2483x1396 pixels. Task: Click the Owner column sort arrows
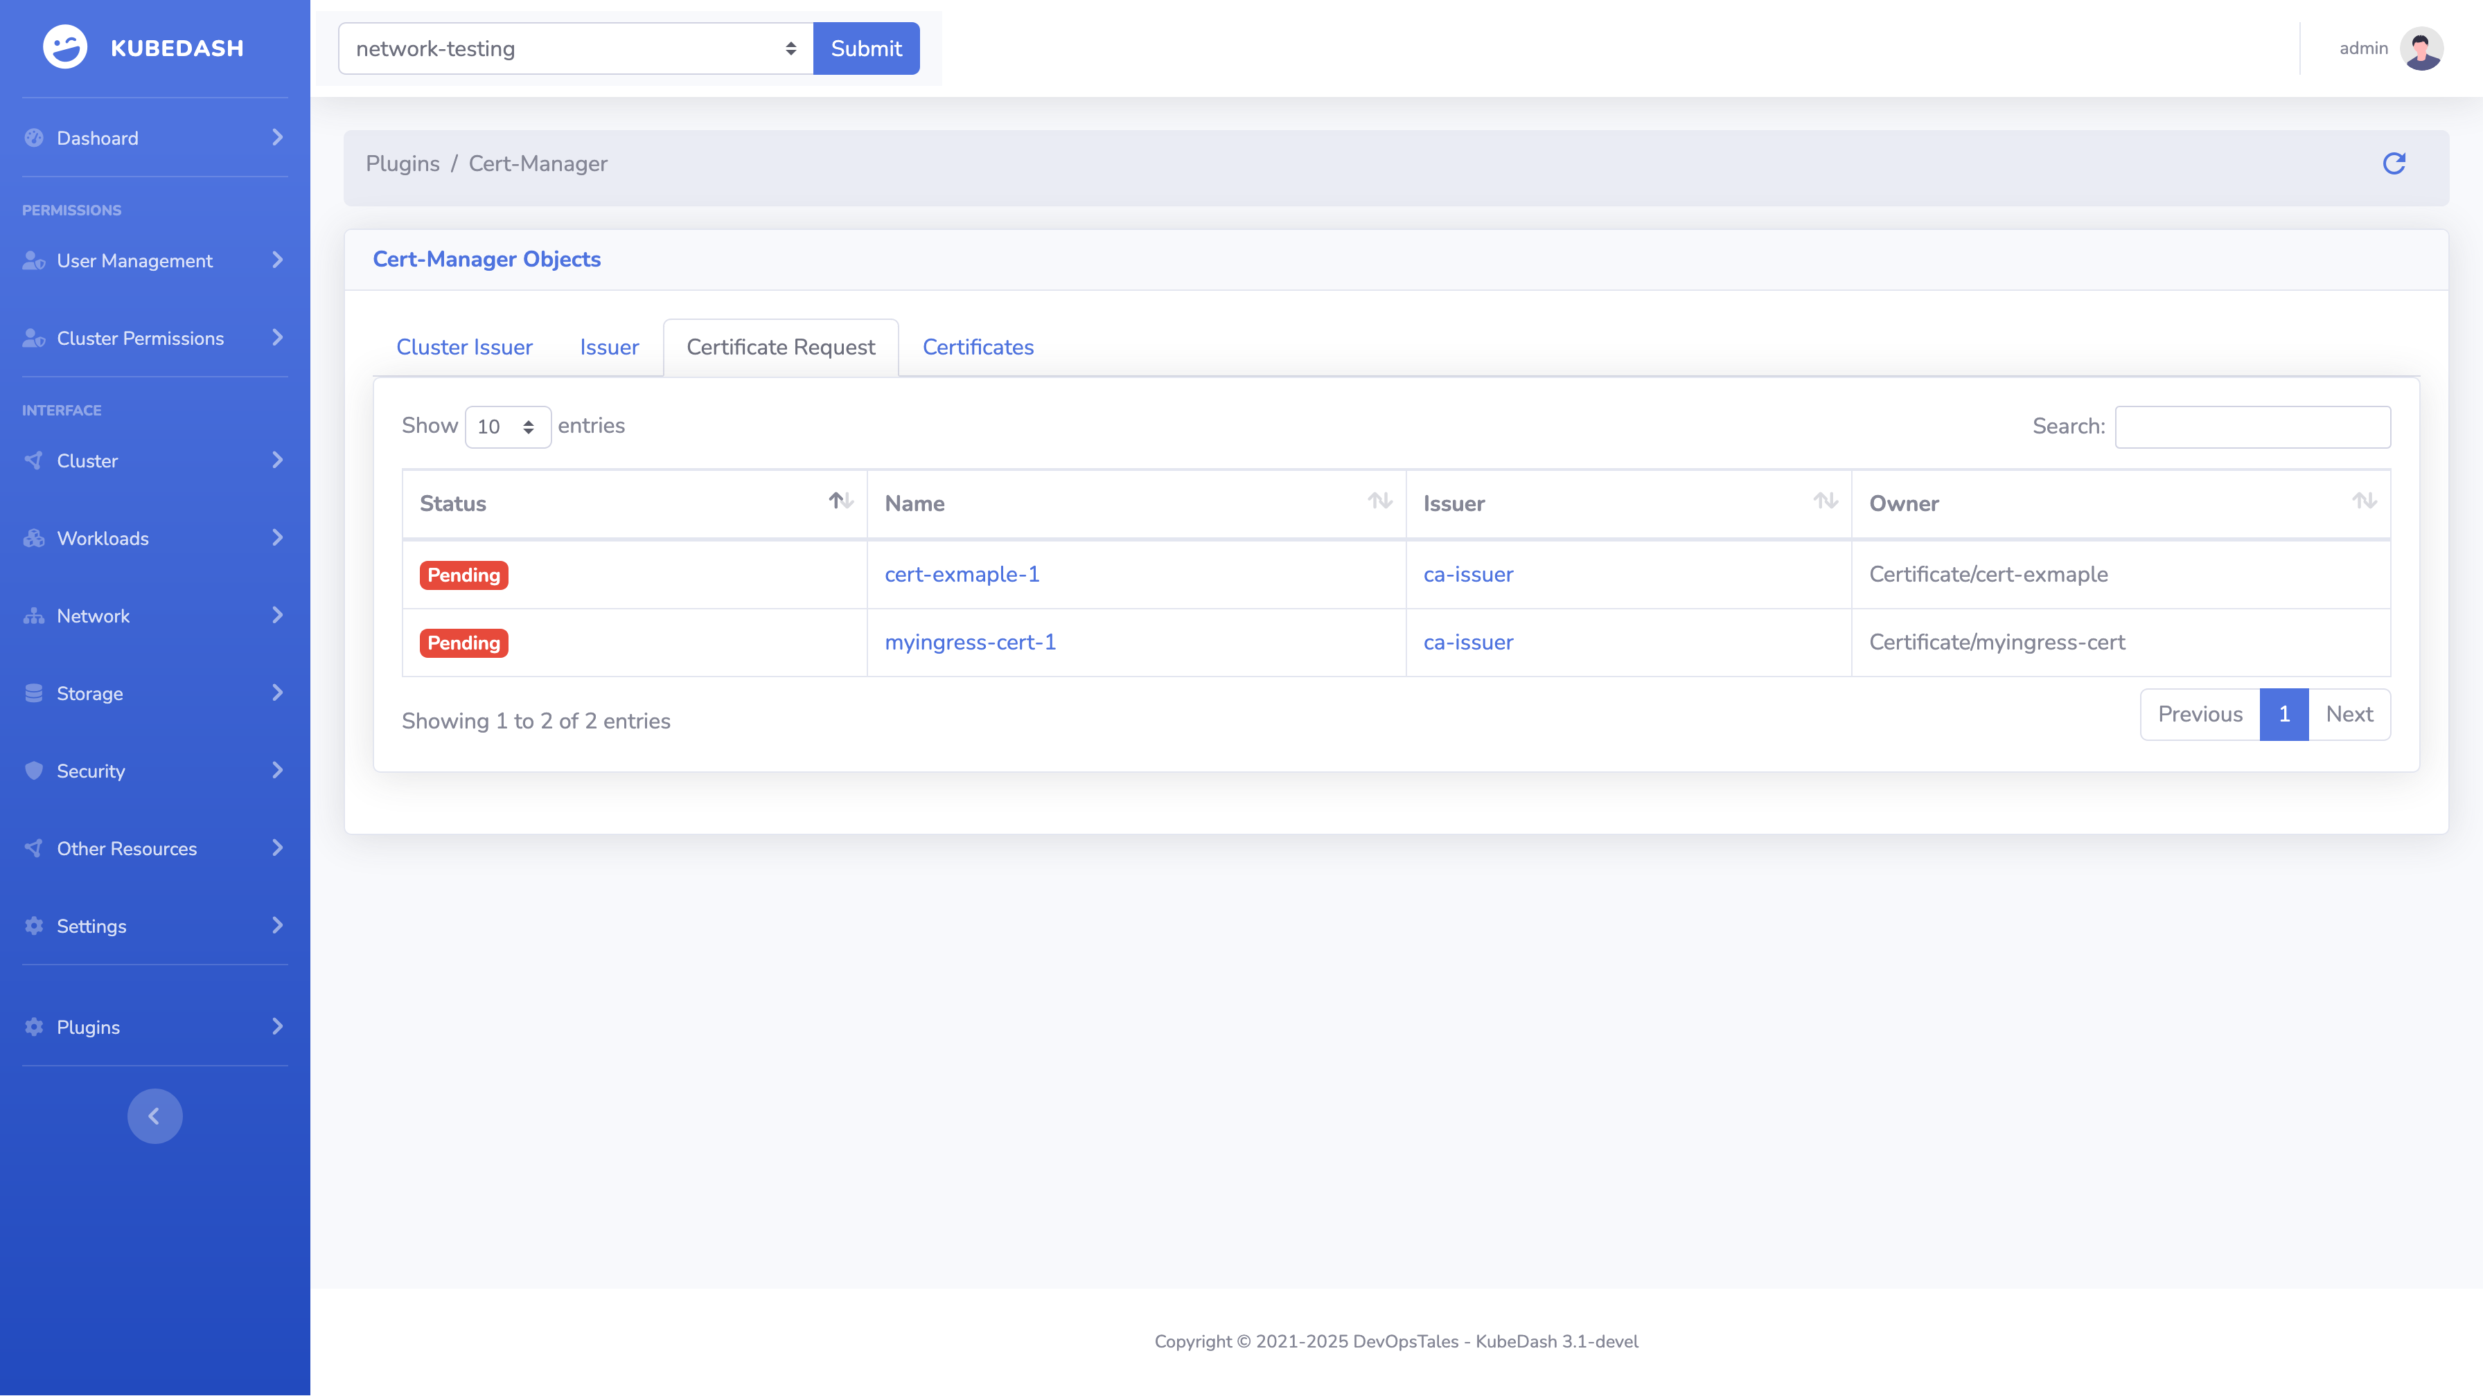[x=2363, y=501]
